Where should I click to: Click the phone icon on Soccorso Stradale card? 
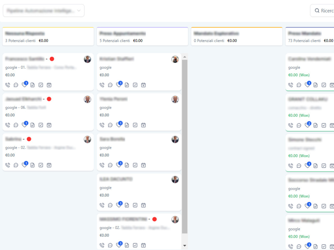pyautogui.click(x=291, y=206)
